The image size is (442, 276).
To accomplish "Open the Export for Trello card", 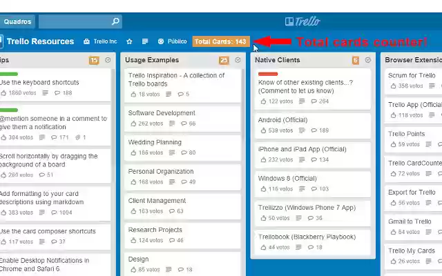I will 414,198.
